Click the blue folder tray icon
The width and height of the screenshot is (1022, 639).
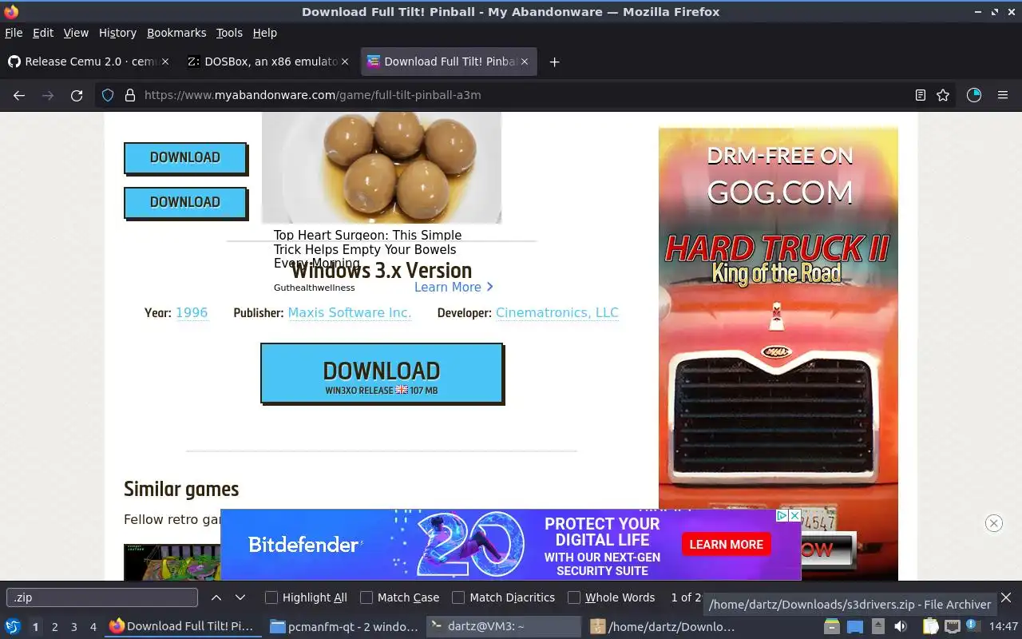[854, 626]
